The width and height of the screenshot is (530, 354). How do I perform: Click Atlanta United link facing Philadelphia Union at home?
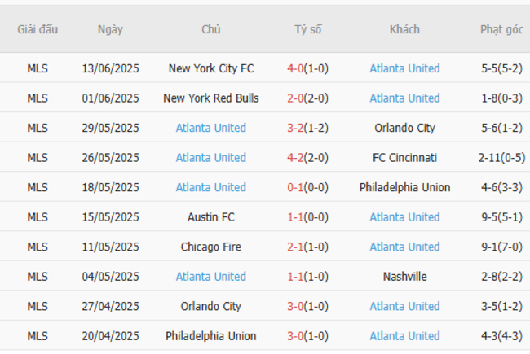tap(210, 187)
